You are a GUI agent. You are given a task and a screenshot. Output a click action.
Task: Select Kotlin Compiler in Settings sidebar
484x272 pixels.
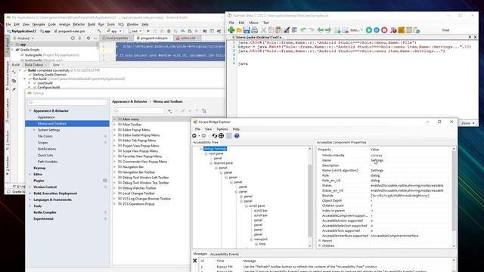(x=45, y=212)
